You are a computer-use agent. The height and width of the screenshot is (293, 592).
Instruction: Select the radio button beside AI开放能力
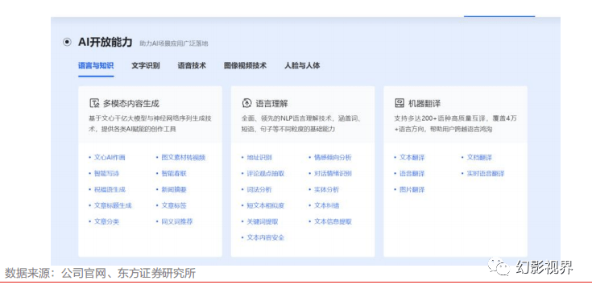[67, 42]
